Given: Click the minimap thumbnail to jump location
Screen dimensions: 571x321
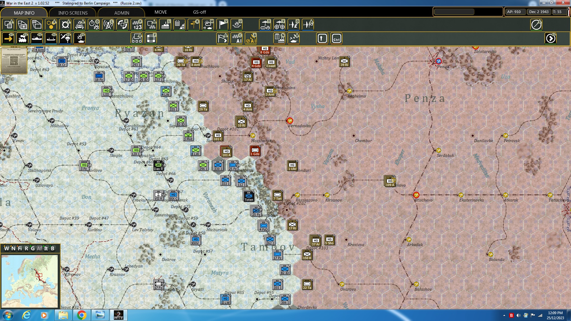Looking at the screenshot, I should [x=30, y=281].
